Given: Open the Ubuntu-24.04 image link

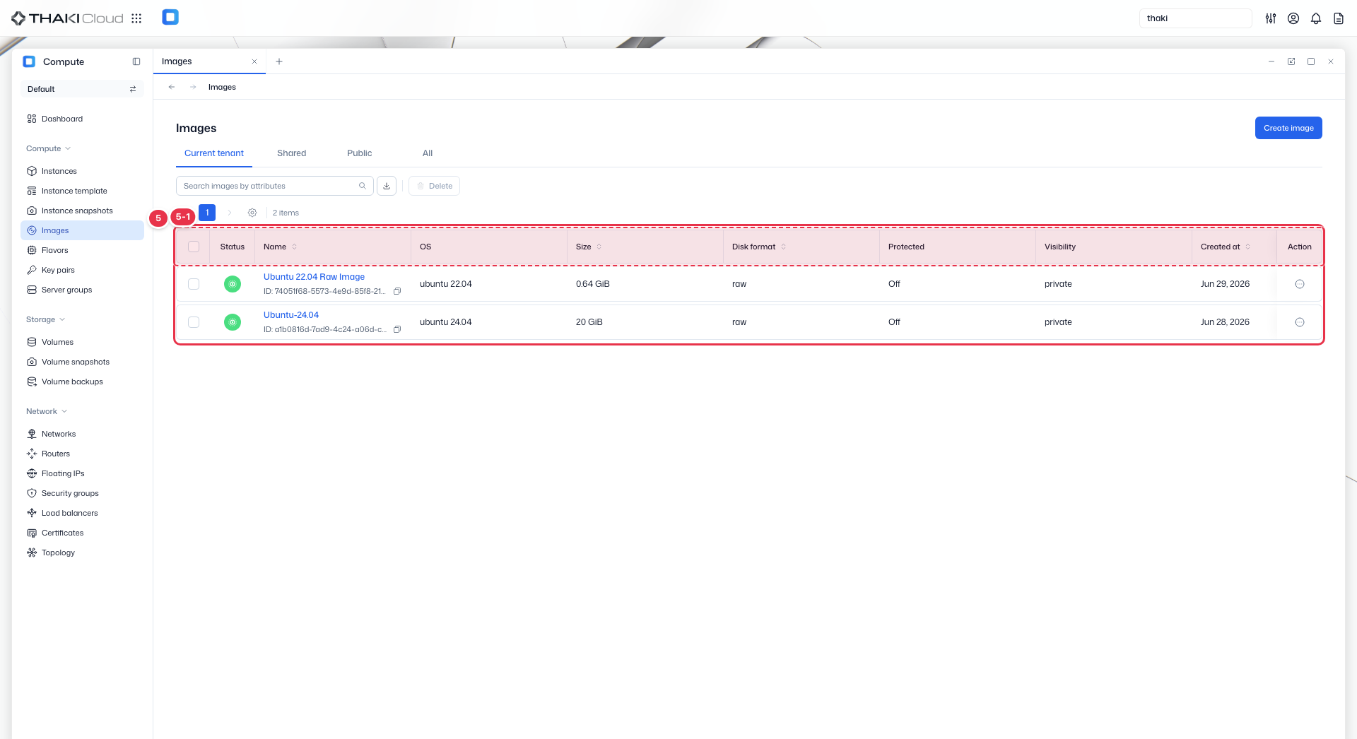Looking at the screenshot, I should pos(291,315).
